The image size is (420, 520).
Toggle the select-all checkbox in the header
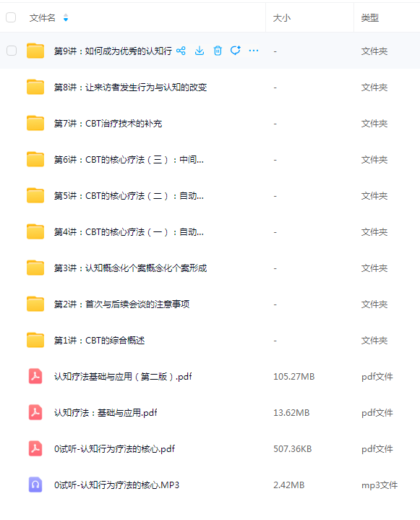[x=11, y=17]
